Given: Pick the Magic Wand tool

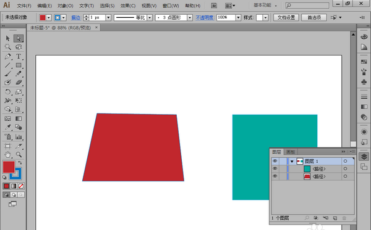Looking at the screenshot, I should point(7,47).
